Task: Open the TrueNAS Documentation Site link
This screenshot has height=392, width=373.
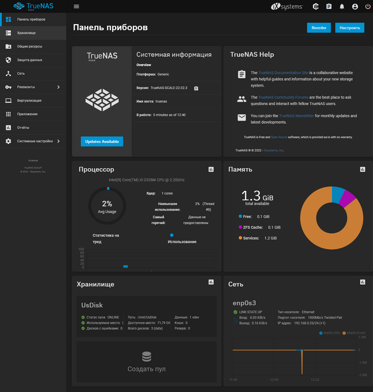Action: [283, 73]
